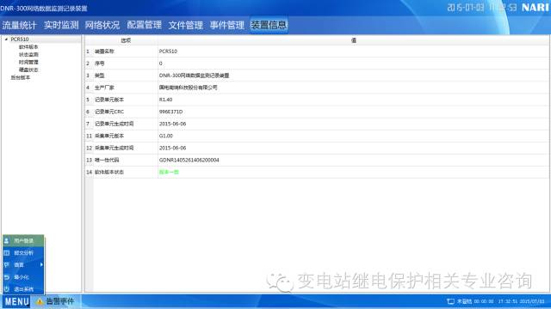Choose 用户登录 in the MENU popup
The height and width of the screenshot is (309, 551).
(x=23, y=241)
